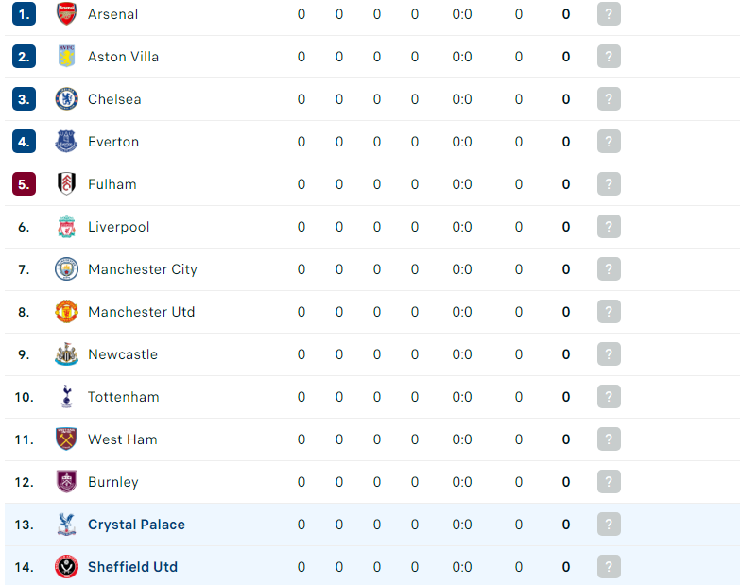Click the Fulham club crest
Viewport: 740px width, 585px height.
tap(66, 184)
